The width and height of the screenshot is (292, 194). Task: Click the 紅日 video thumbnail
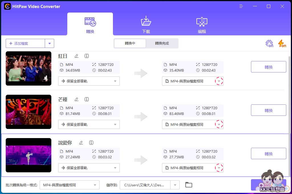tap(28, 68)
